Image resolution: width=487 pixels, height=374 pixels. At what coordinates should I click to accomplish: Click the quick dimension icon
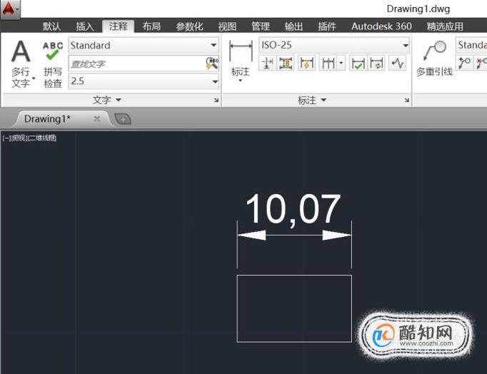click(x=306, y=64)
